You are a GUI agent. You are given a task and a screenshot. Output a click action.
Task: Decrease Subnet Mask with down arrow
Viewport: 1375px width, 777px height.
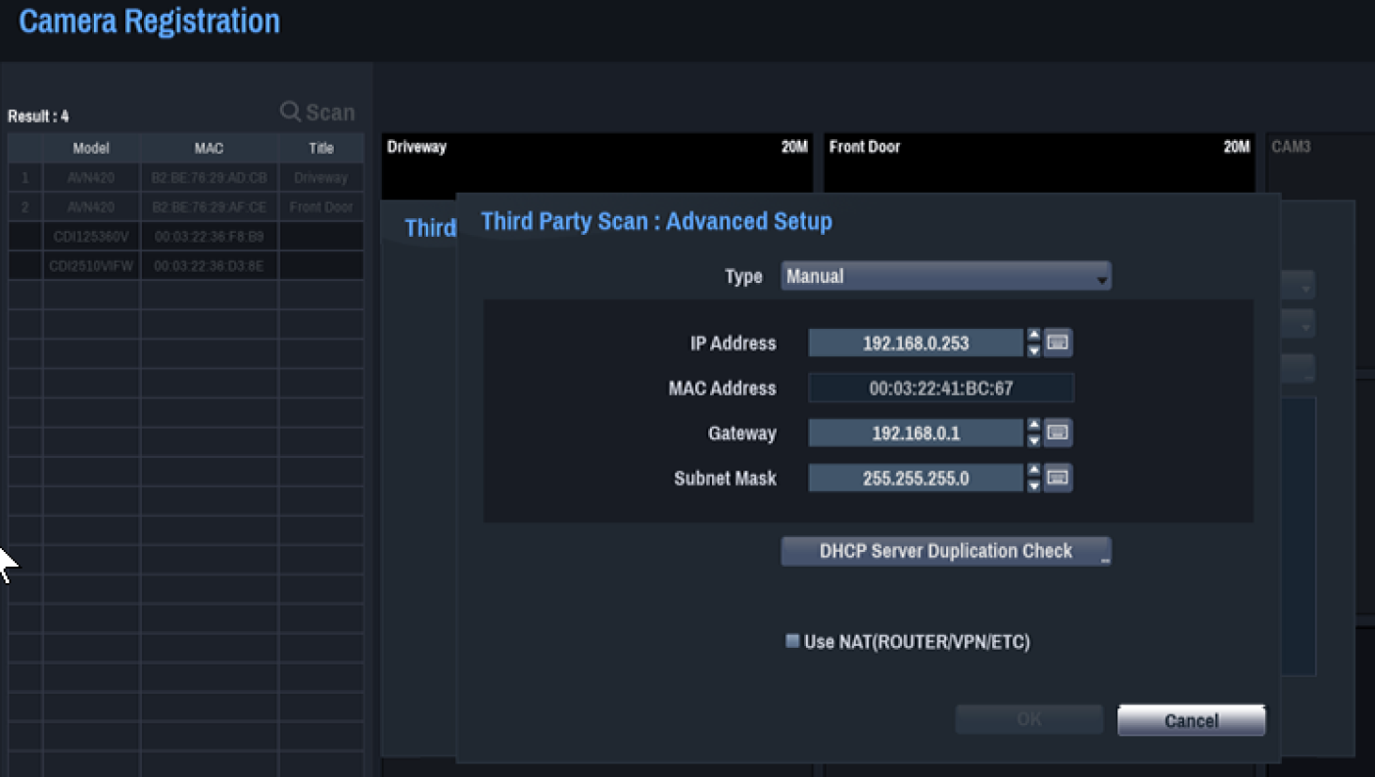(x=1033, y=484)
